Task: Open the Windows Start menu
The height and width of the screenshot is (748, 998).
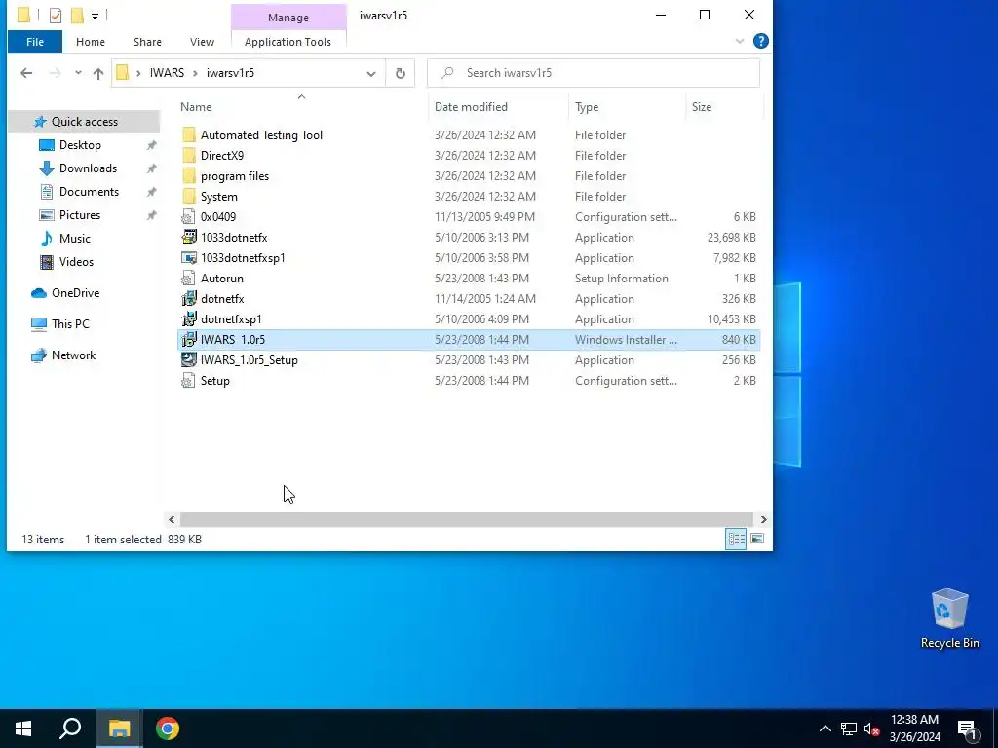Action: (x=23, y=729)
